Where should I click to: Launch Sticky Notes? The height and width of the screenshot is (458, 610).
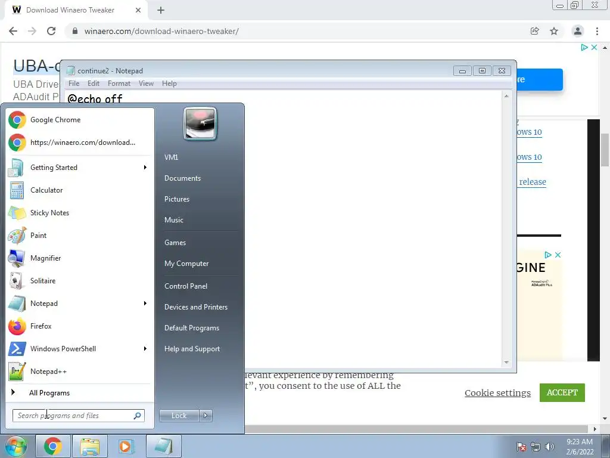(80, 213)
